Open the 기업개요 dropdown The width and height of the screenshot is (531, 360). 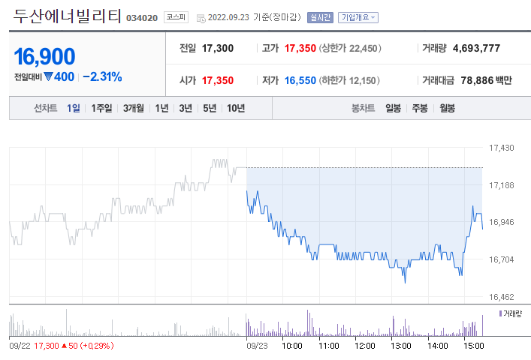pyautogui.click(x=358, y=17)
